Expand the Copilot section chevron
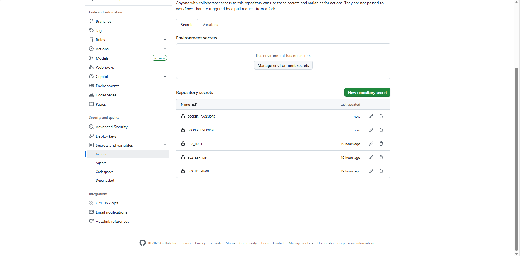 coord(165,76)
